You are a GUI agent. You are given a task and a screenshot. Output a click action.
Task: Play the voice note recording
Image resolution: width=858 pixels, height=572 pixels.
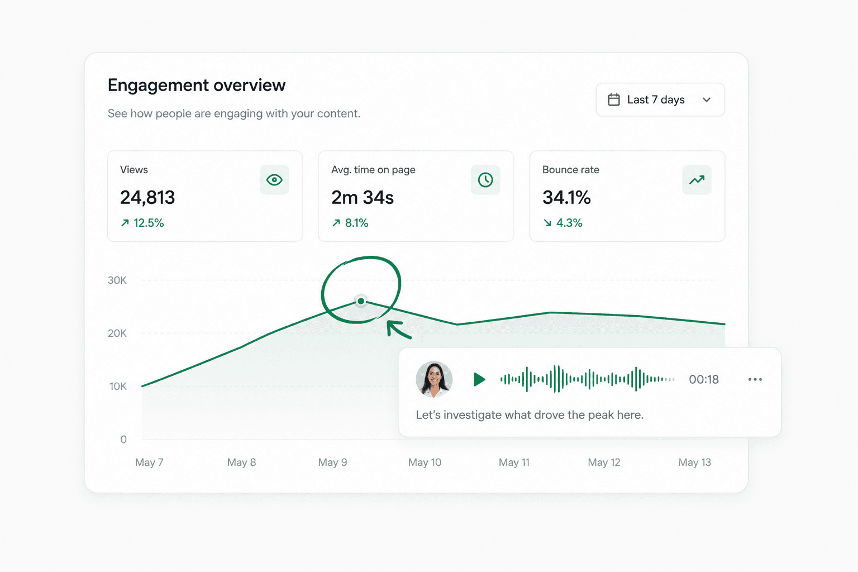479,379
